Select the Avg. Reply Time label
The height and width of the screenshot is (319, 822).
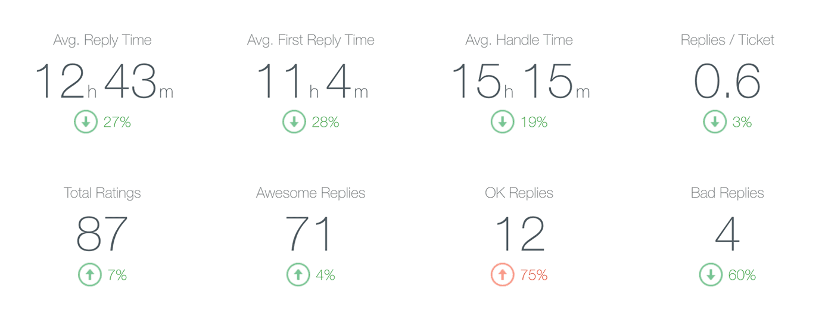coord(102,40)
